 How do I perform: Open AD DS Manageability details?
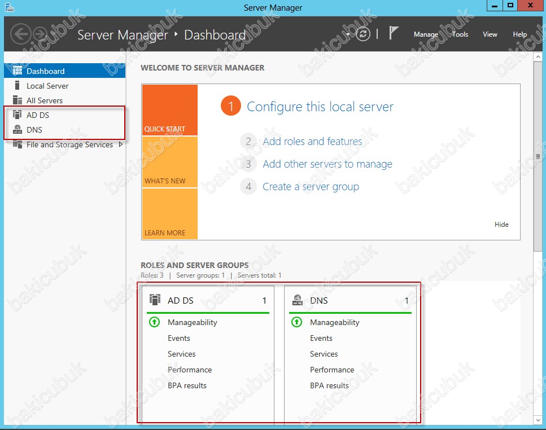click(x=192, y=322)
